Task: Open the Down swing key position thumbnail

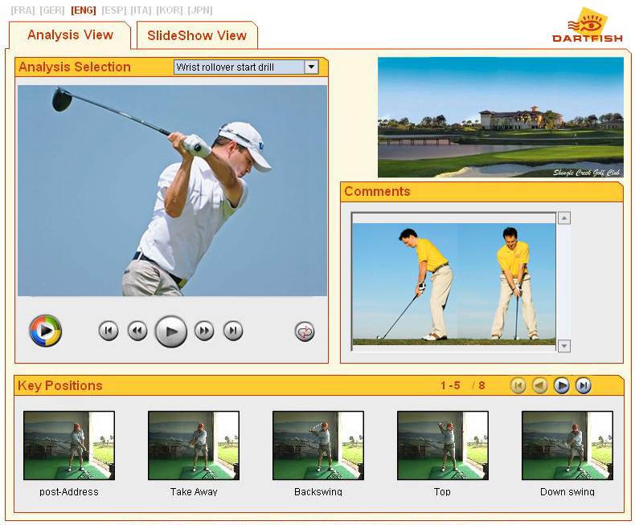Action: (x=567, y=446)
